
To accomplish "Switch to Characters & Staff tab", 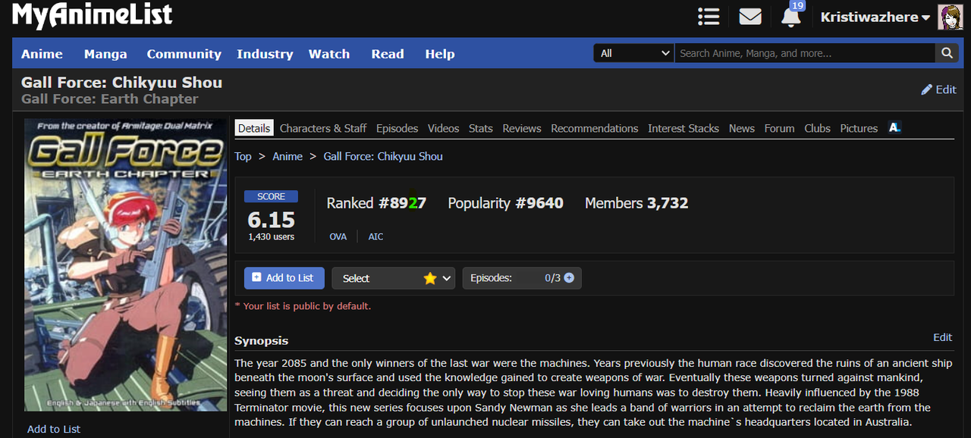I will coord(323,128).
